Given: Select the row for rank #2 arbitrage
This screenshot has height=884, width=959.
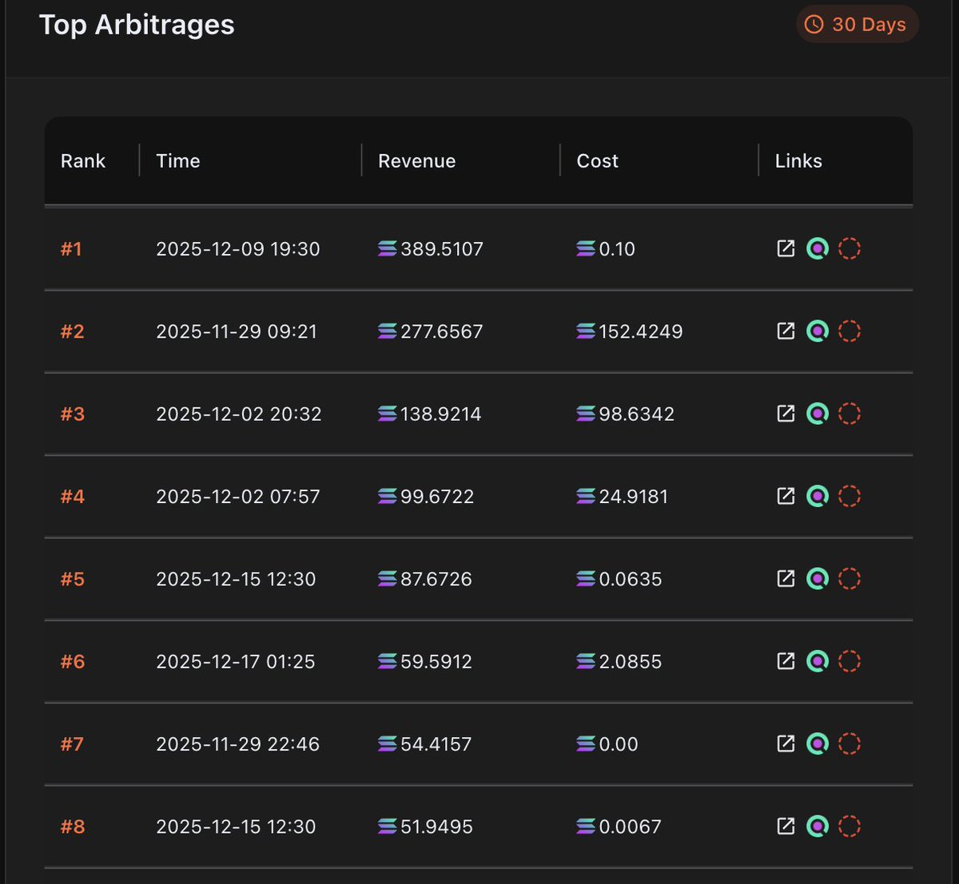Looking at the screenshot, I should coord(479,331).
